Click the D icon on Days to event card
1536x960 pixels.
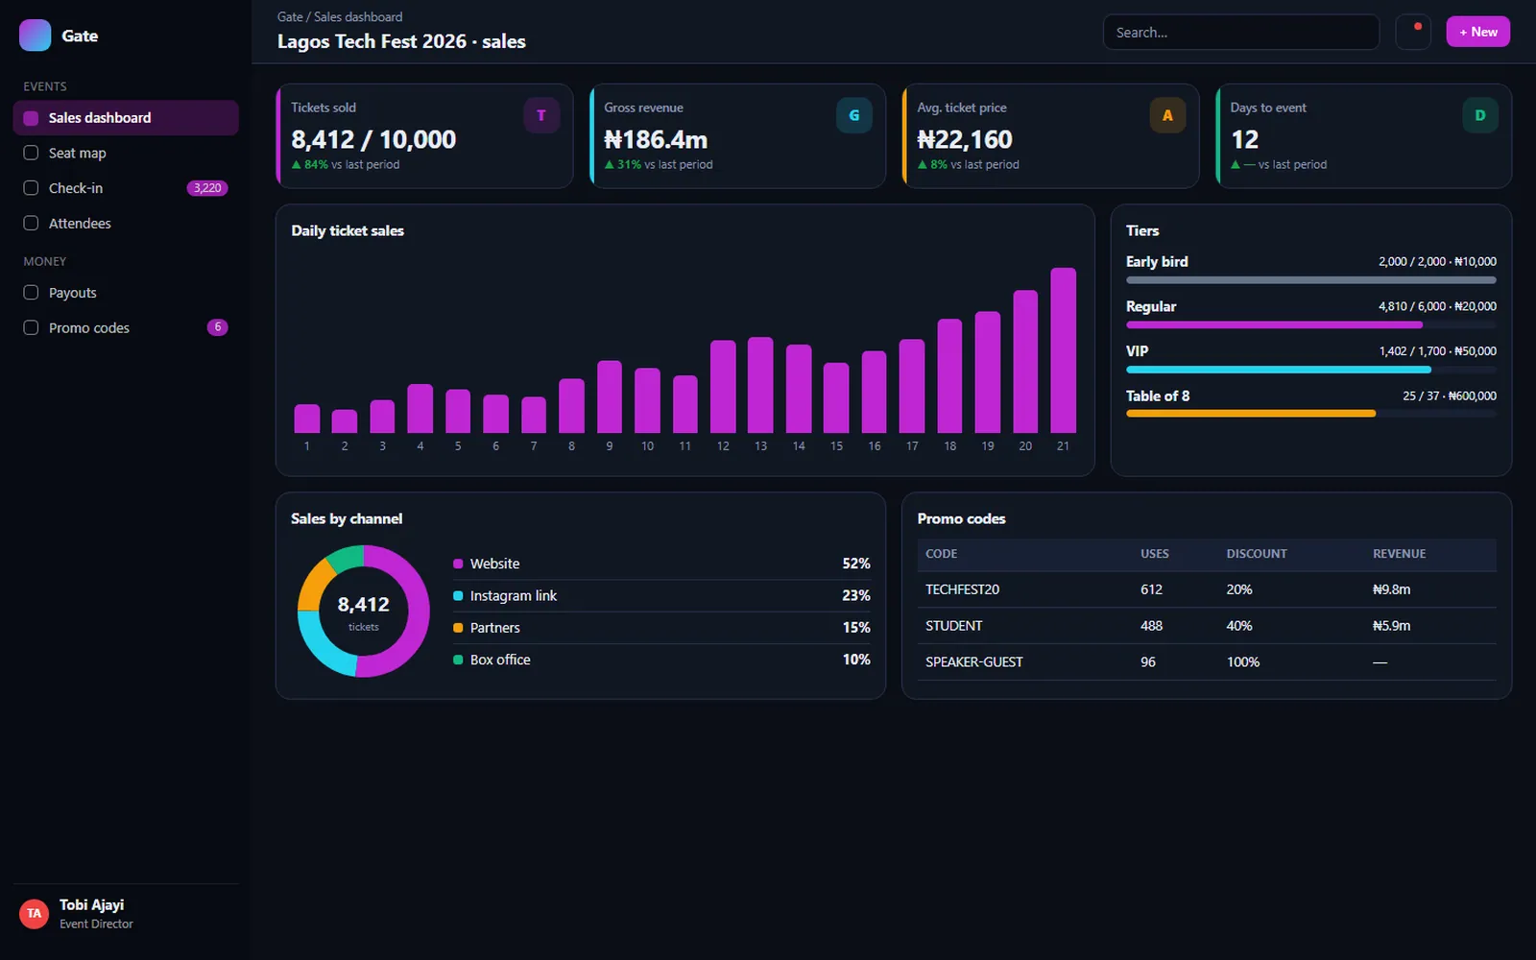1480,115
